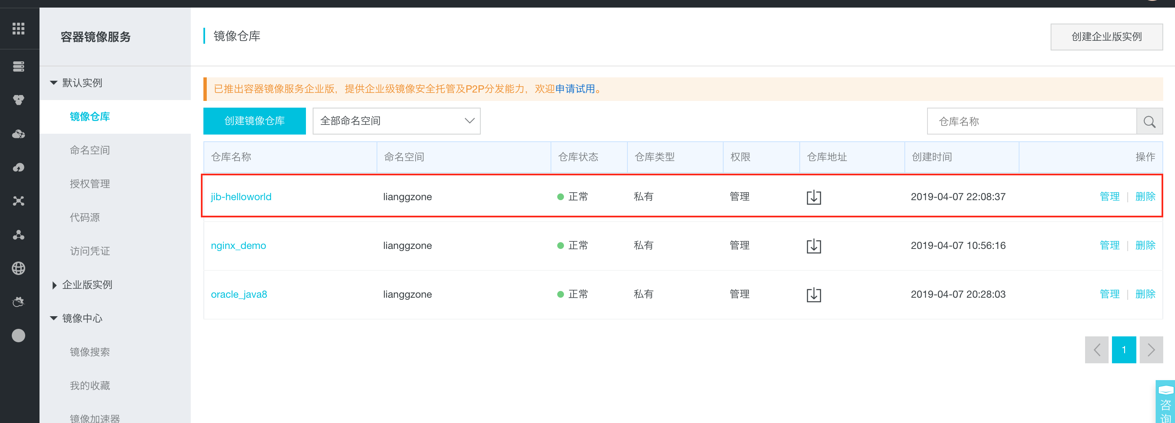Click the solid circle icon in sidebar
Image resolution: width=1175 pixels, height=423 pixels.
tap(18, 336)
